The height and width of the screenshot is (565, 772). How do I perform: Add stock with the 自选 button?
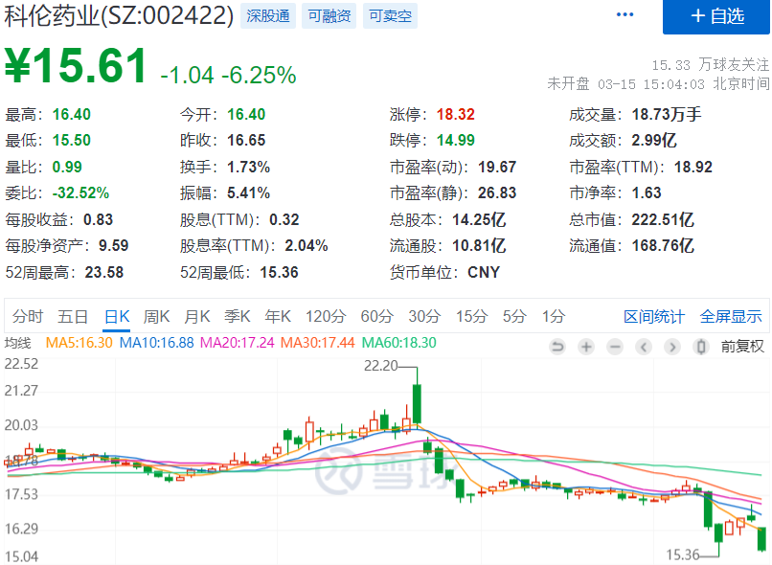point(715,16)
